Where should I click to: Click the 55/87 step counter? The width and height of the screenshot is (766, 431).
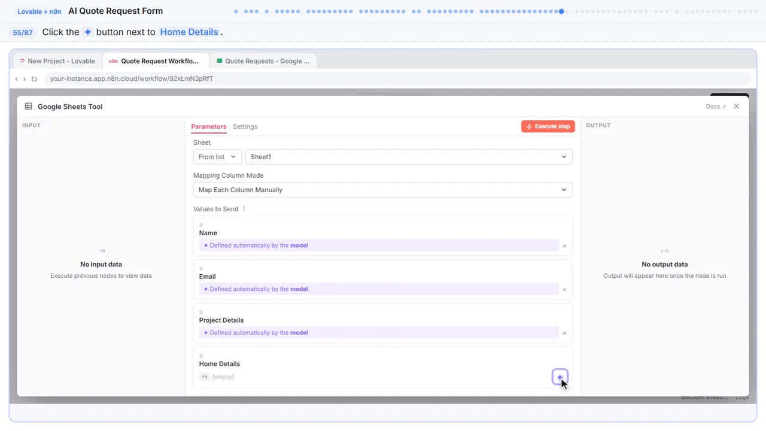tap(23, 32)
